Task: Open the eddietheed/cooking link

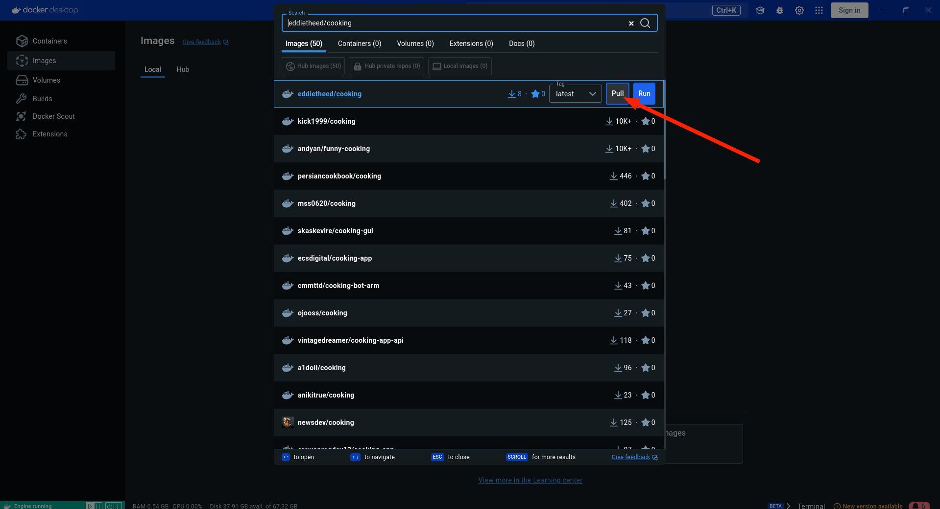Action: pos(330,94)
